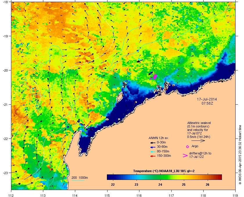Click the 'Altimetric sealevel' legend text
Image resolution: width=244 pixels, height=197 pixels.
[x=199, y=123]
